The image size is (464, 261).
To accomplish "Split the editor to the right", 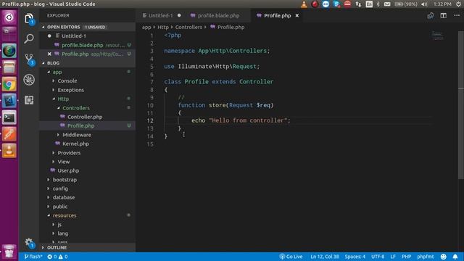I will (x=443, y=16).
